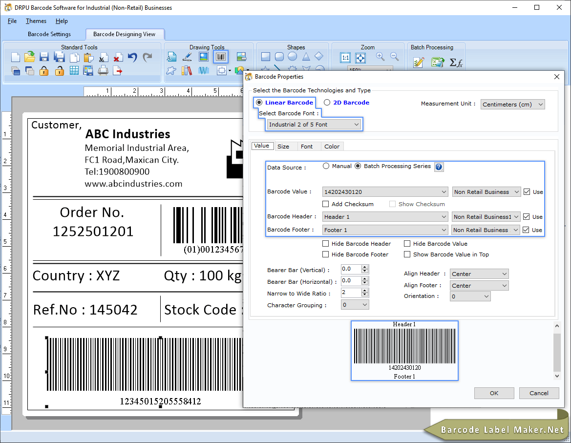Select 2D Barcode radio option

coord(327,102)
